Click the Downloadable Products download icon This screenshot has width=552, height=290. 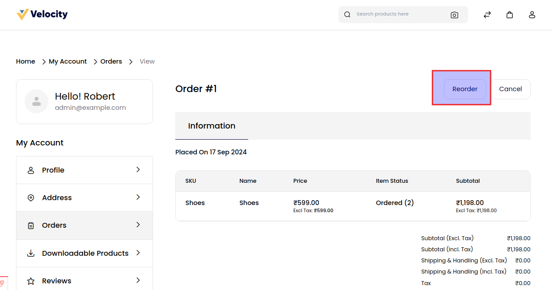[x=30, y=253]
